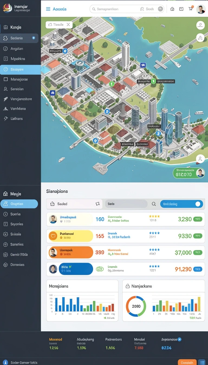Click the Siniala gear icon
The width and height of the screenshot is (208, 365).
[x=5, y=234]
